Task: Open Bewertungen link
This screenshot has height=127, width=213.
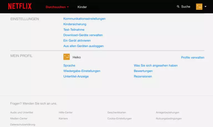Action: pyautogui.click(x=143, y=71)
